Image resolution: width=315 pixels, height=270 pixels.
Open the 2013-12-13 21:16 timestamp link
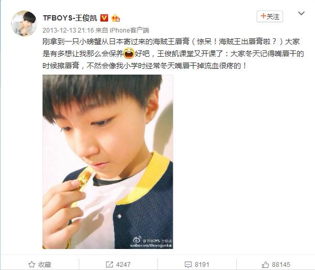[68, 30]
